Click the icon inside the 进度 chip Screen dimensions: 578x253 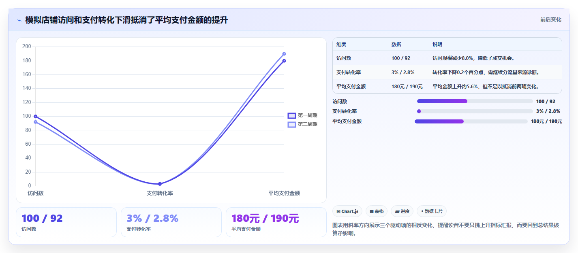397,212
